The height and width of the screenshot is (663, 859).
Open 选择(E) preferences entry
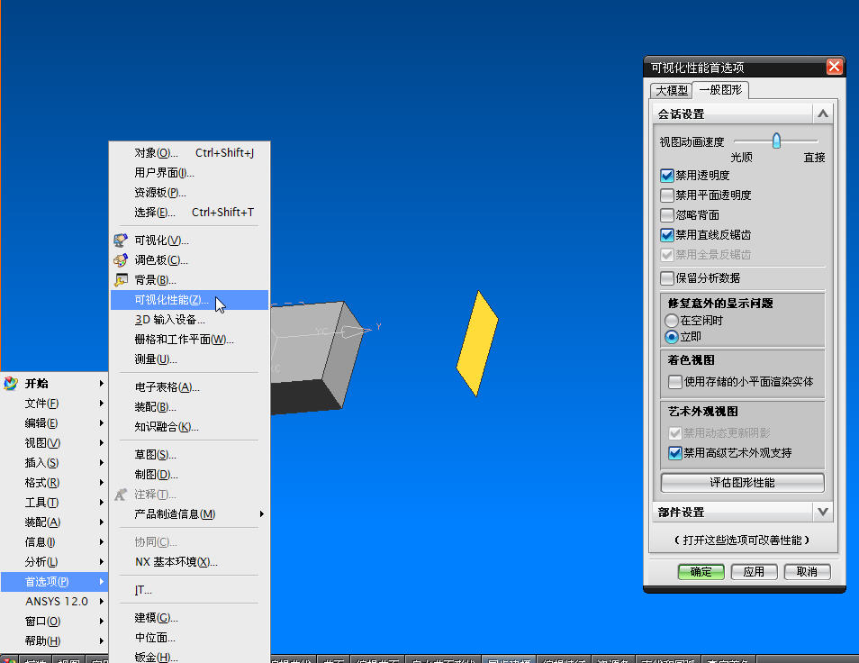pos(190,212)
